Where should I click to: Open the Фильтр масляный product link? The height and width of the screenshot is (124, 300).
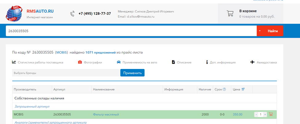(106, 114)
